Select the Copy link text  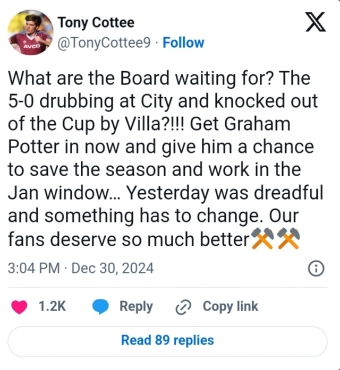[x=230, y=306]
